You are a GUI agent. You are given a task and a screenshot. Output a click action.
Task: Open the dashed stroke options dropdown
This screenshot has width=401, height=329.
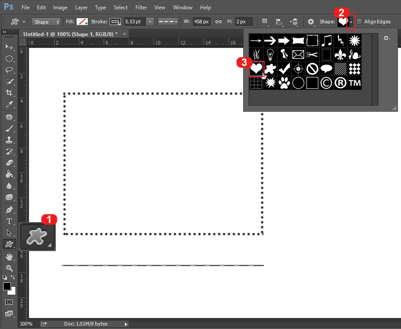click(168, 22)
